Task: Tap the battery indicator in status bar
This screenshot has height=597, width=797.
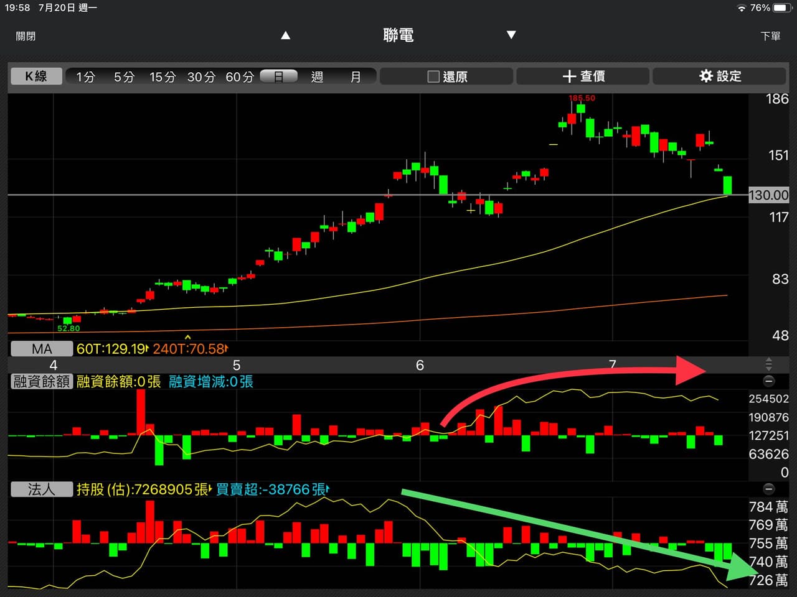Action: (781, 8)
